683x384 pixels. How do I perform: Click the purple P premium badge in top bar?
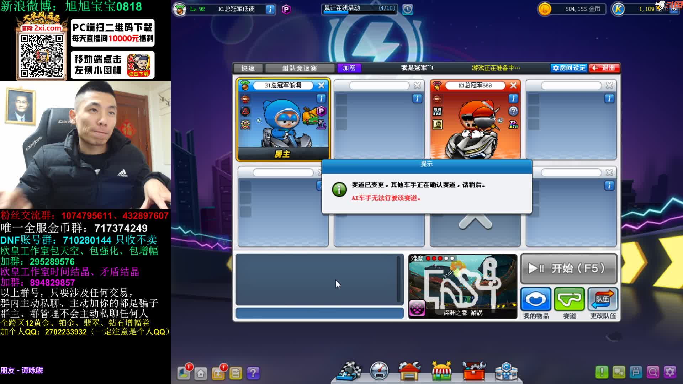286,9
